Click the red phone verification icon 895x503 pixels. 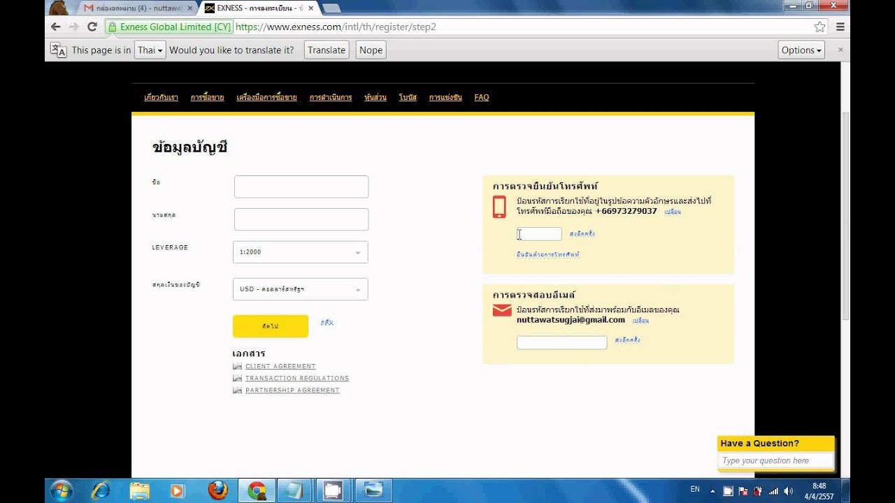point(499,207)
